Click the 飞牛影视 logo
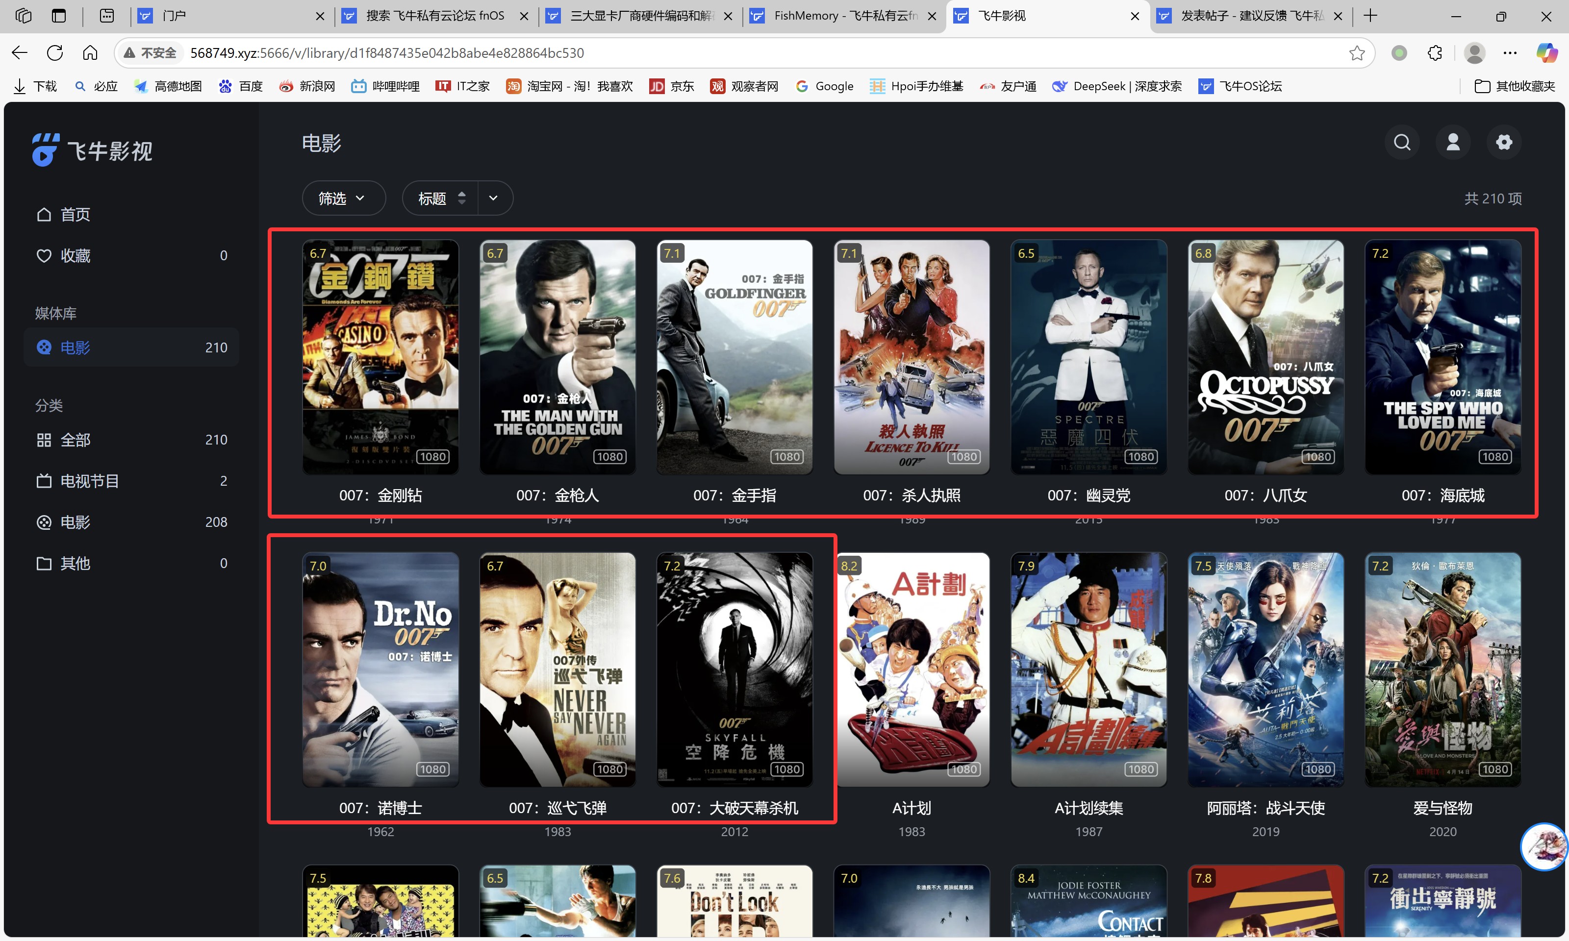 point(93,150)
